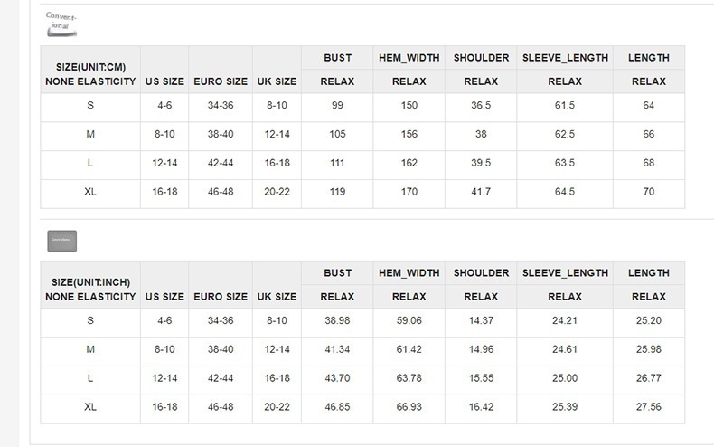Click the XL row label in the centimeter table

click(90, 193)
